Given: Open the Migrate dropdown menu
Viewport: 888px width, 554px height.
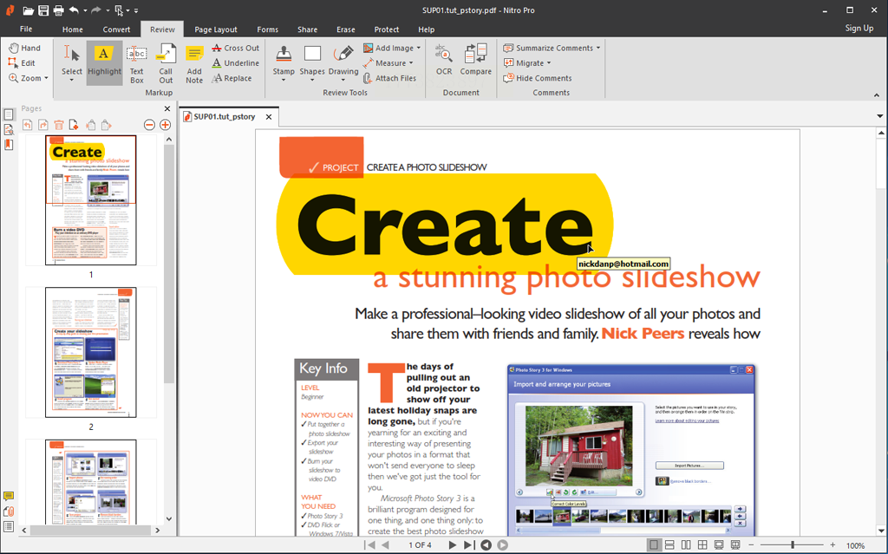Looking at the screenshot, I should coord(550,63).
